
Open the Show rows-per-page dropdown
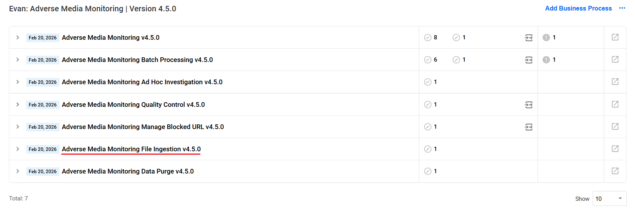pyautogui.click(x=610, y=198)
